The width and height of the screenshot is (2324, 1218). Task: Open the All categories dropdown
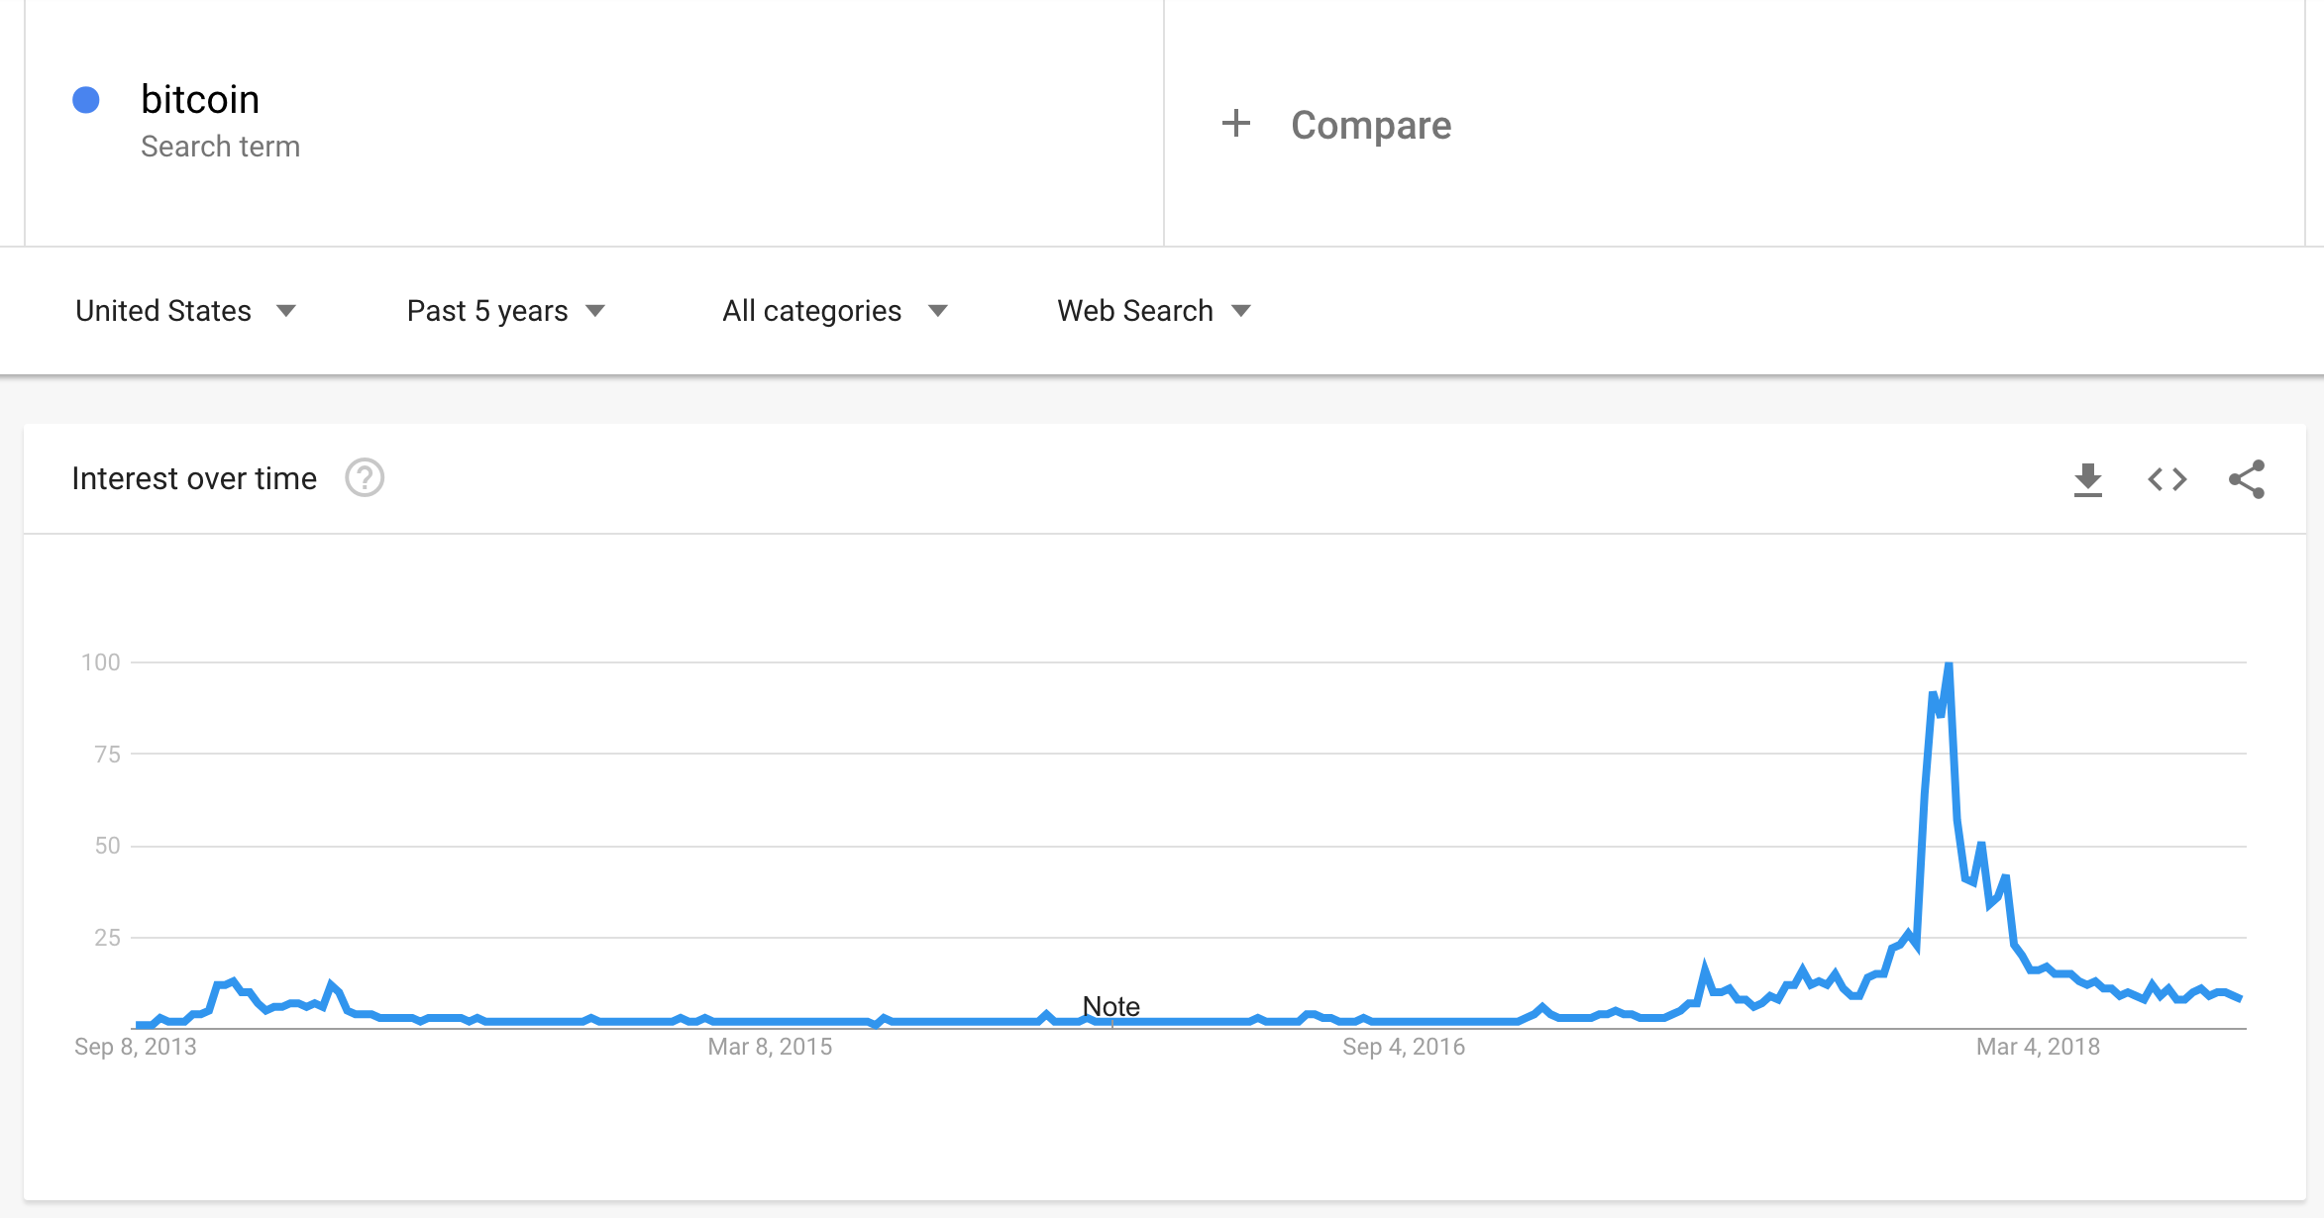835,311
